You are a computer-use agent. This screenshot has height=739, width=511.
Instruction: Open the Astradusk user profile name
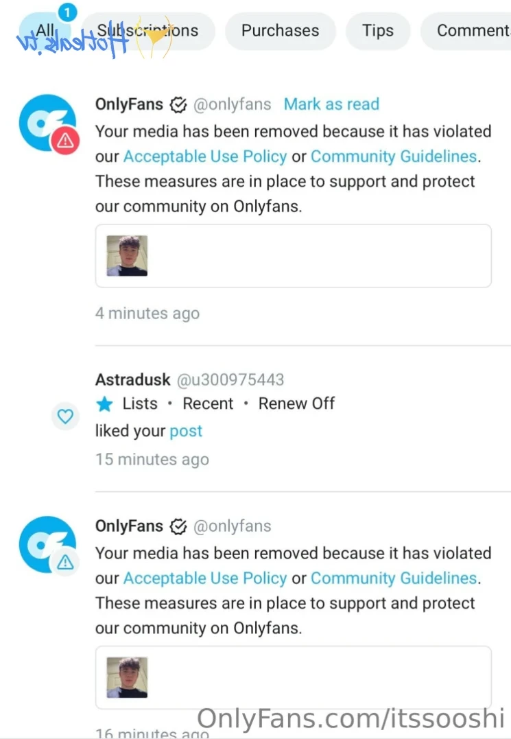133,379
